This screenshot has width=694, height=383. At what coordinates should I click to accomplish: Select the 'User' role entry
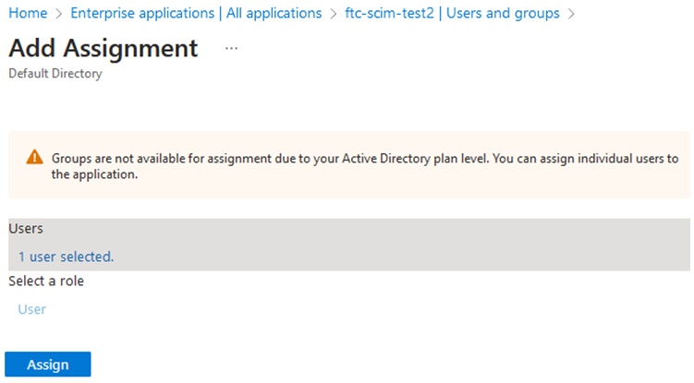click(x=32, y=309)
